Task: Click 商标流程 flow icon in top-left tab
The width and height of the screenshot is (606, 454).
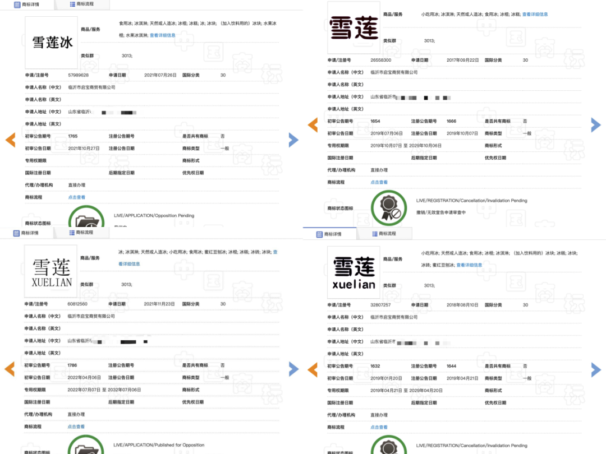Action: (72, 4)
